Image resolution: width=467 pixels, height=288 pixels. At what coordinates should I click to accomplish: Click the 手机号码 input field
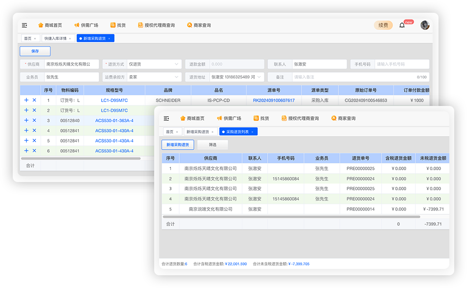pos(402,64)
